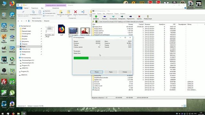Open Firefox from the taskbar

(x=13, y=114)
